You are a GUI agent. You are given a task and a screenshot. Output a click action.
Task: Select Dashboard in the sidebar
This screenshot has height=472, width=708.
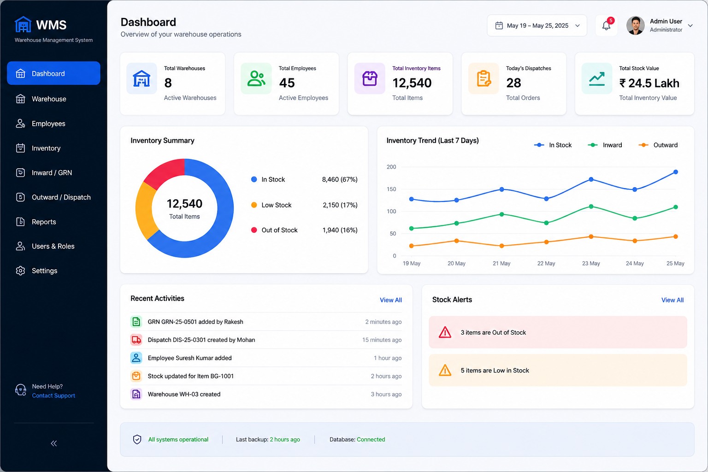(53, 73)
